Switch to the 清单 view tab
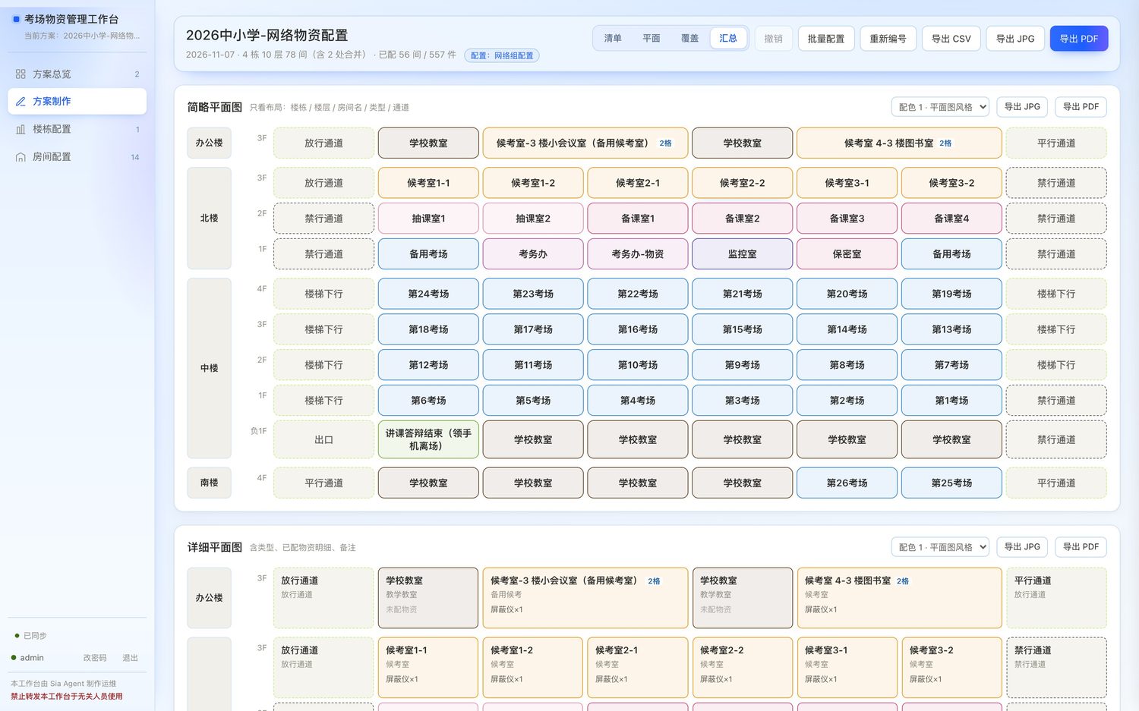The width and height of the screenshot is (1139, 711). 613,38
